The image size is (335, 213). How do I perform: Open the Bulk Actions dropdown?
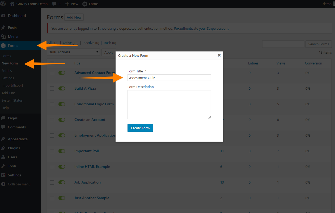(73, 52)
